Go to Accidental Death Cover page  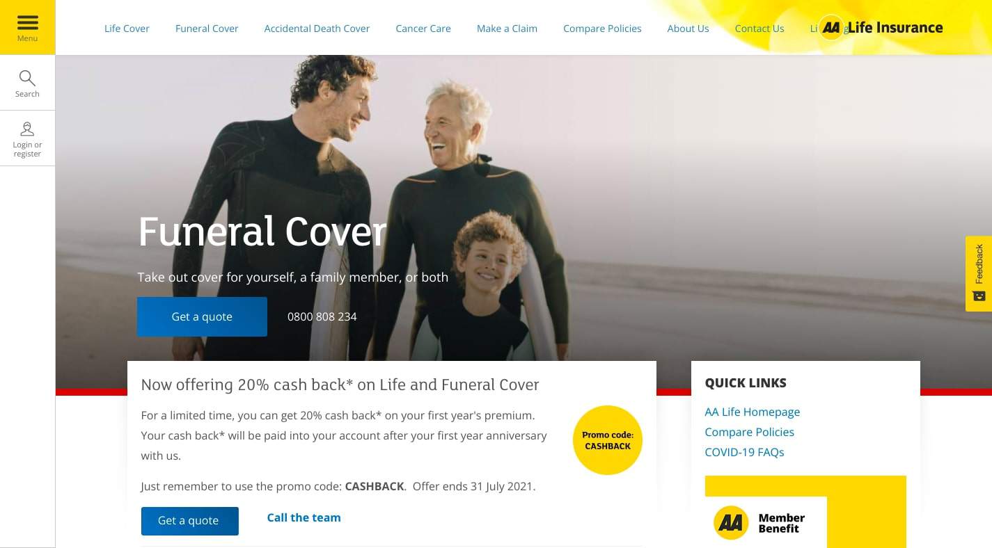coord(317,29)
